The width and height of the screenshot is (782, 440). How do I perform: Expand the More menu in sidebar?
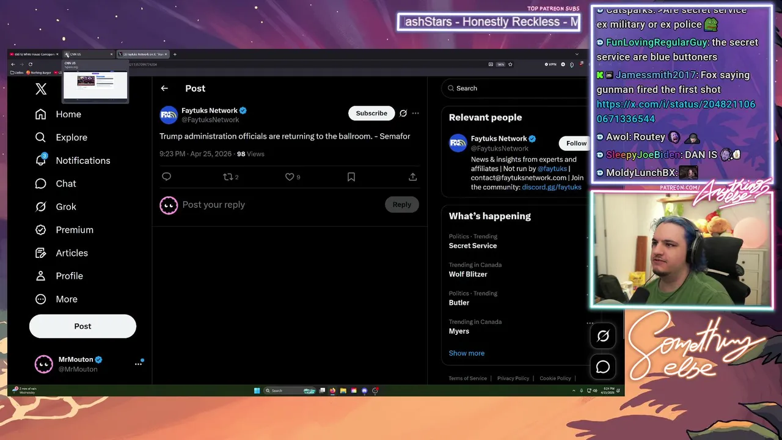(x=57, y=299)
